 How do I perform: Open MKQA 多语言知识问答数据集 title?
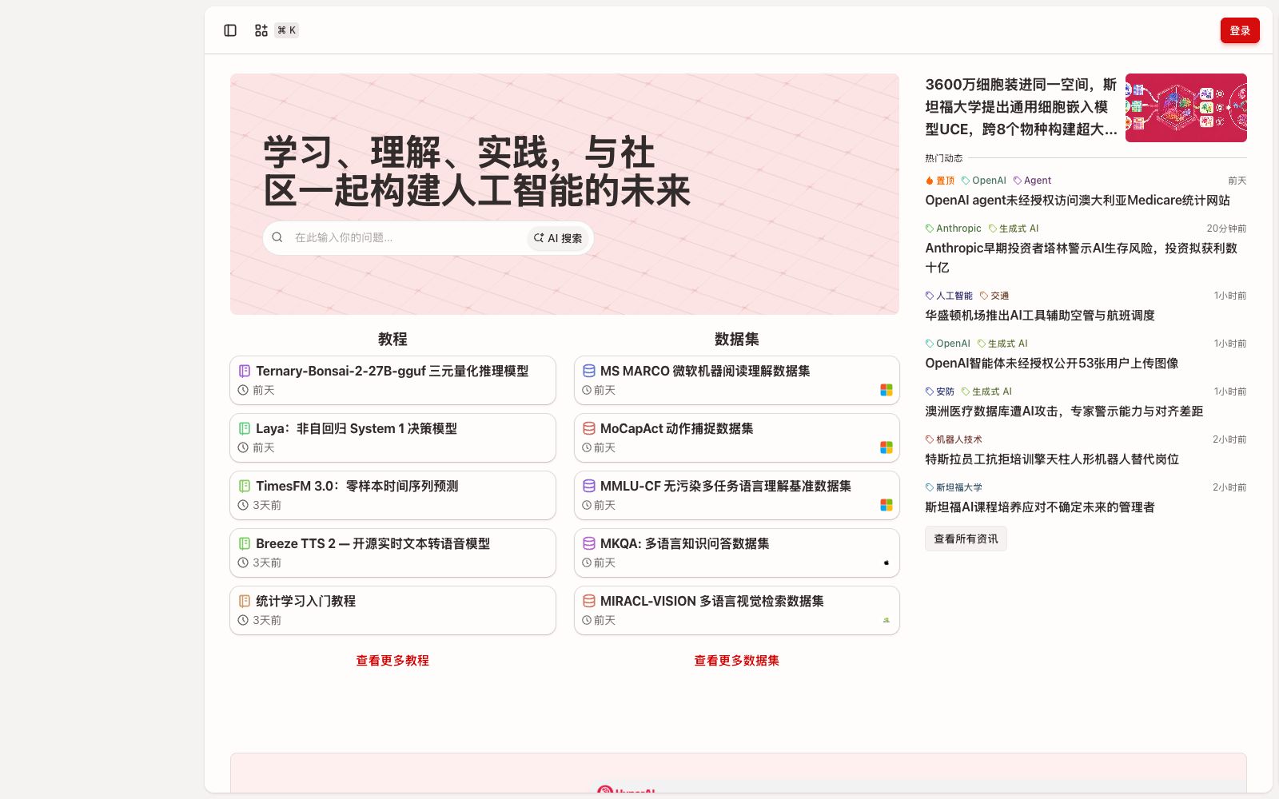[684, 543]
